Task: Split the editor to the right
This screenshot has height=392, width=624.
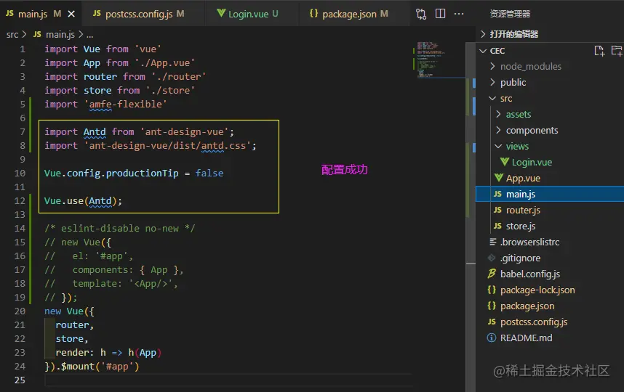Action: [440, 14]
